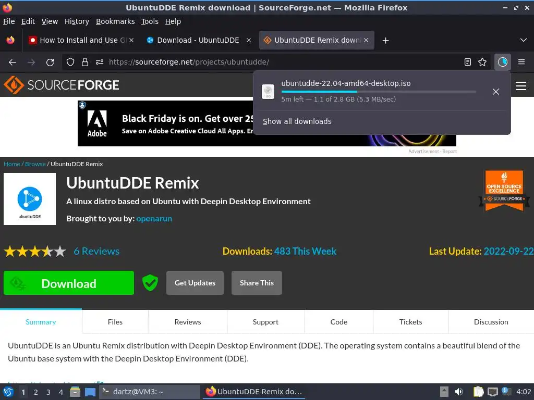The image size is (534, 400).
Task: Click the green verified shield checkmark
Action: tap(150, 283)
